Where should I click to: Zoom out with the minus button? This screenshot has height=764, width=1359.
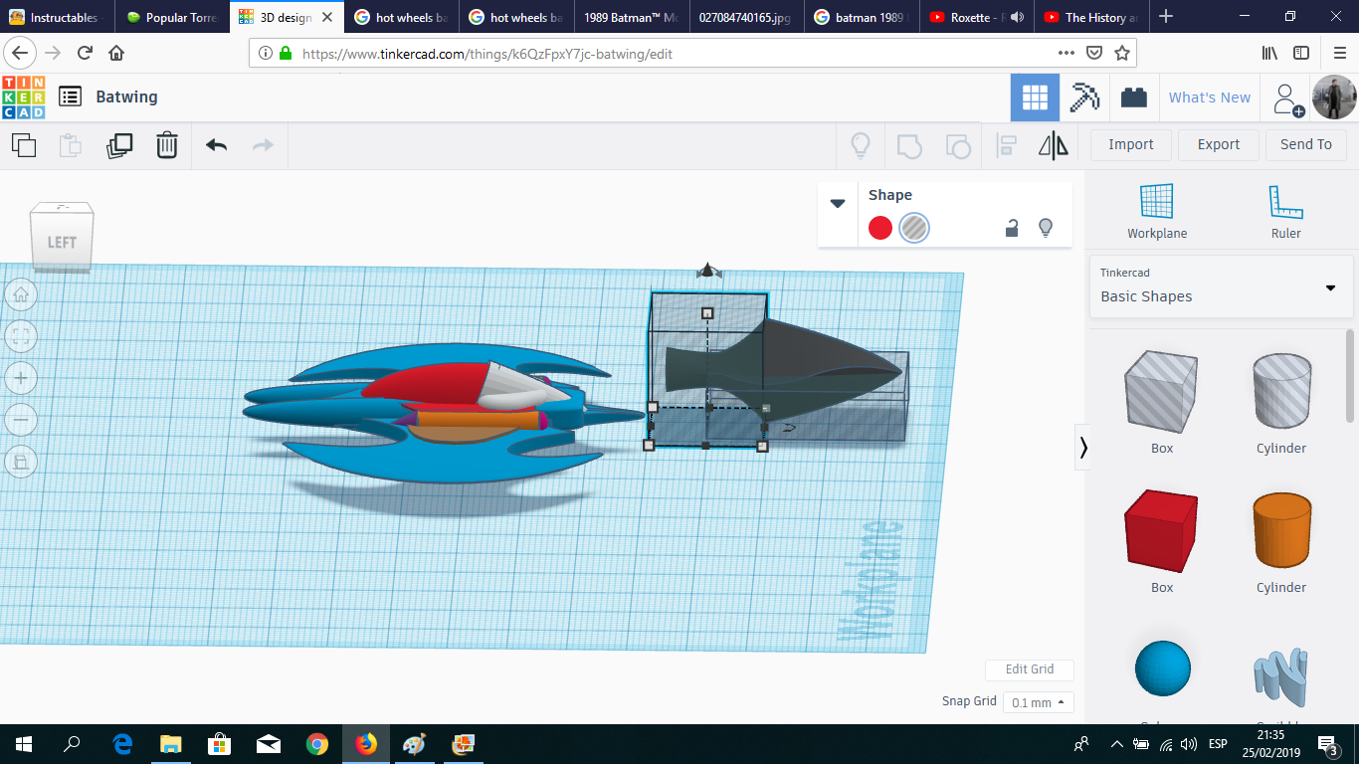21,420
